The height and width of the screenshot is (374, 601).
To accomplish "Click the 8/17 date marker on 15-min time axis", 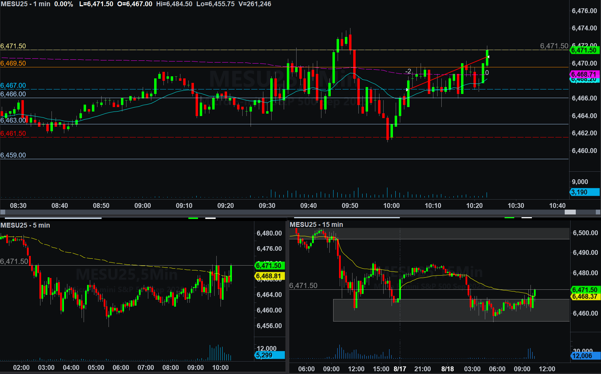I will [x=400, y=368].
